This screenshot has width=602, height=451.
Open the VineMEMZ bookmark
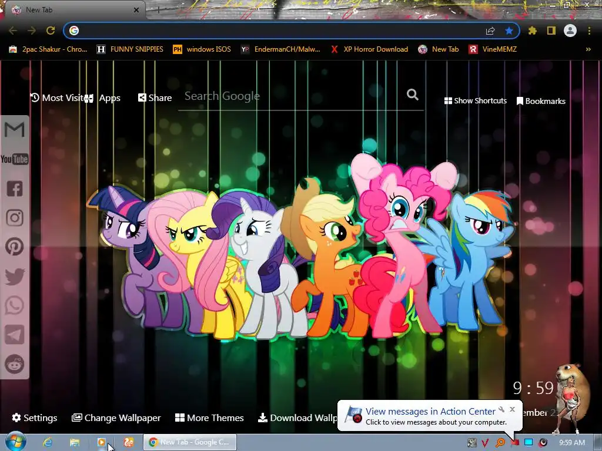493,49
